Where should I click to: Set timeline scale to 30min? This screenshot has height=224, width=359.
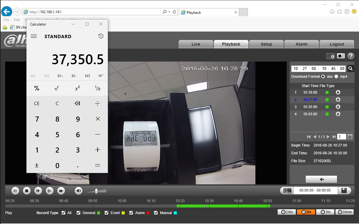[x=345, y=212]
